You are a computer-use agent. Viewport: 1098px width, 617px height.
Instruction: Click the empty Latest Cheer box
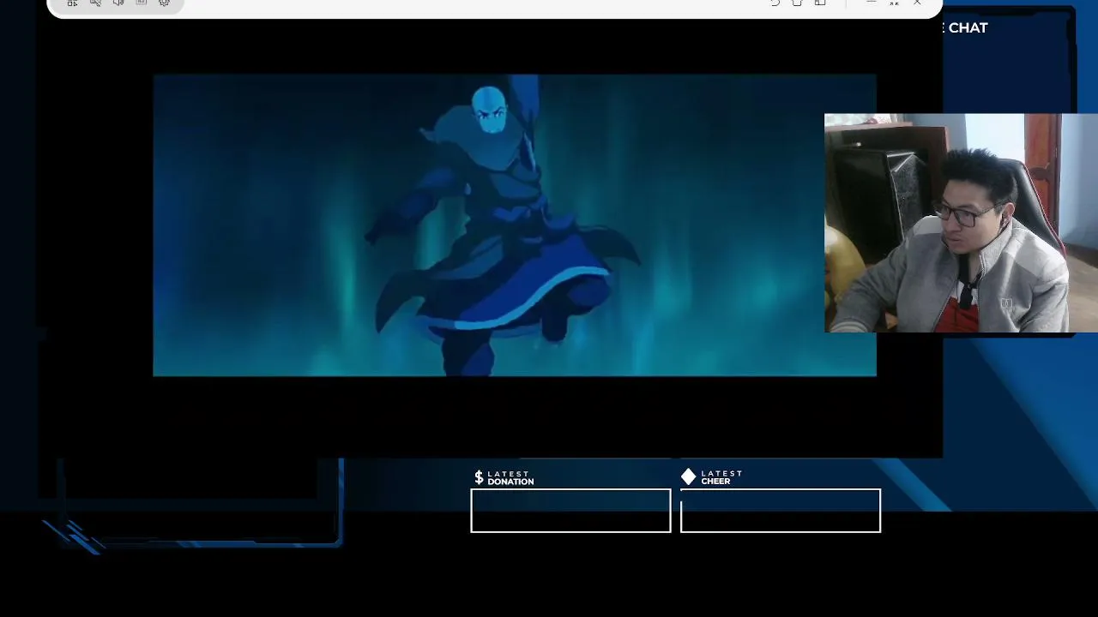(x=781, y=511)
